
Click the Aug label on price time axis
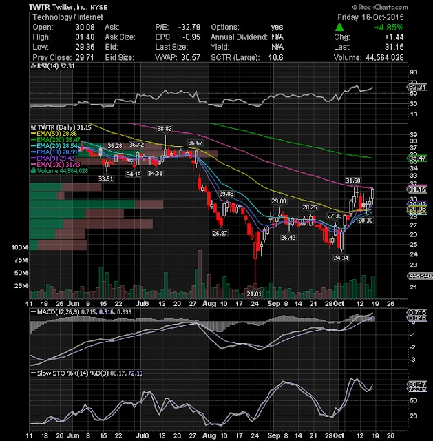(x=209, y=304)
